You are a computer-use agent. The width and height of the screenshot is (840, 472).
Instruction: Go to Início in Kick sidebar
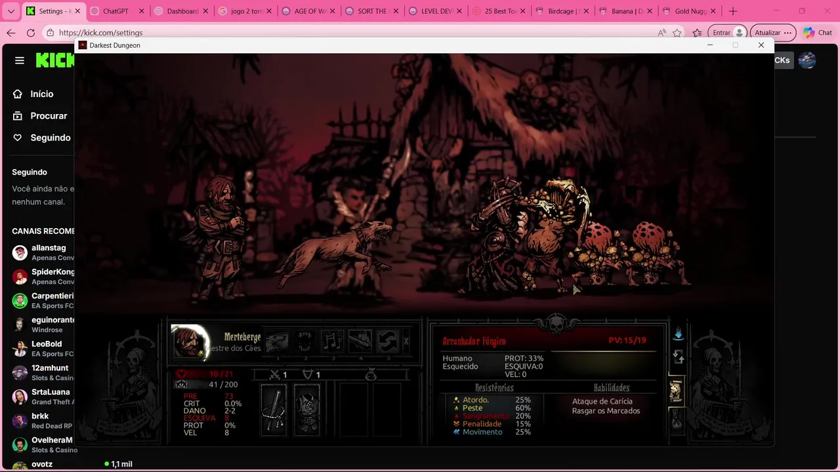point(42,94)
